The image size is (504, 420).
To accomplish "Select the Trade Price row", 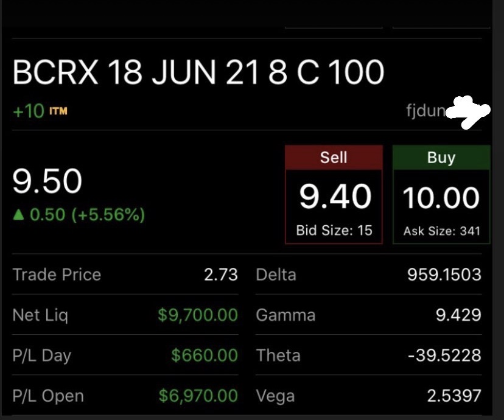I will coord(125,275).
